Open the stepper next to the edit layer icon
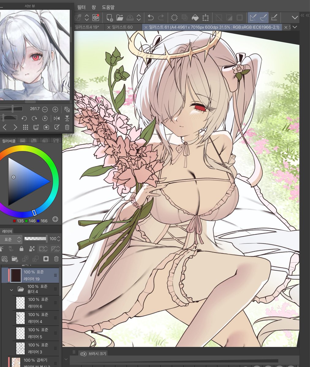This screenshot has width=310, height=367. 87,17
